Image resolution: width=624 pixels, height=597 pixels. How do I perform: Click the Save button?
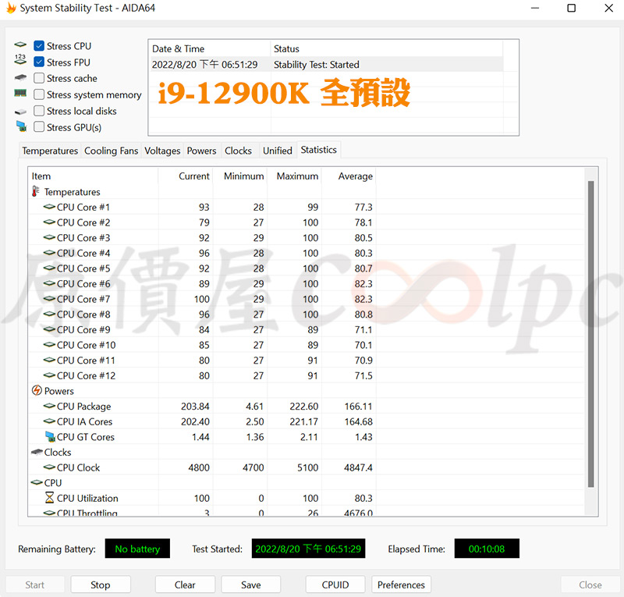[251, 585]
